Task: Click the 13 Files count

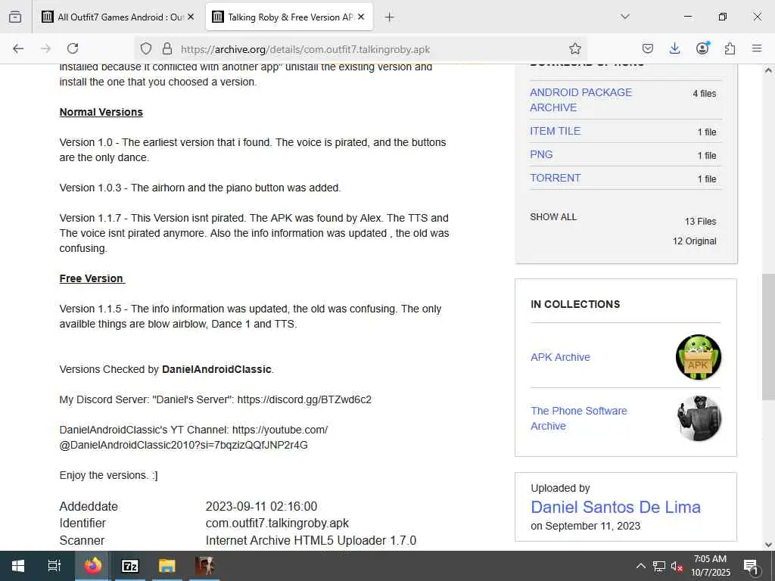Action: 700,222
